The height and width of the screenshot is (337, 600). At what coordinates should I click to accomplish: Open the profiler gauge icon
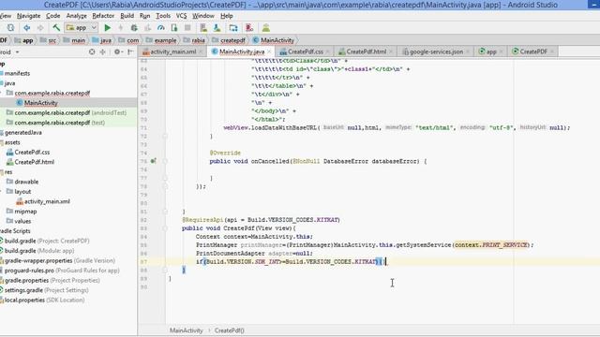coord(160,28)
